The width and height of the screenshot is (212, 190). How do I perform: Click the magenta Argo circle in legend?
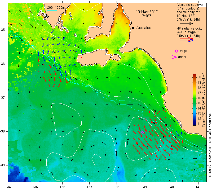(176, 51)
